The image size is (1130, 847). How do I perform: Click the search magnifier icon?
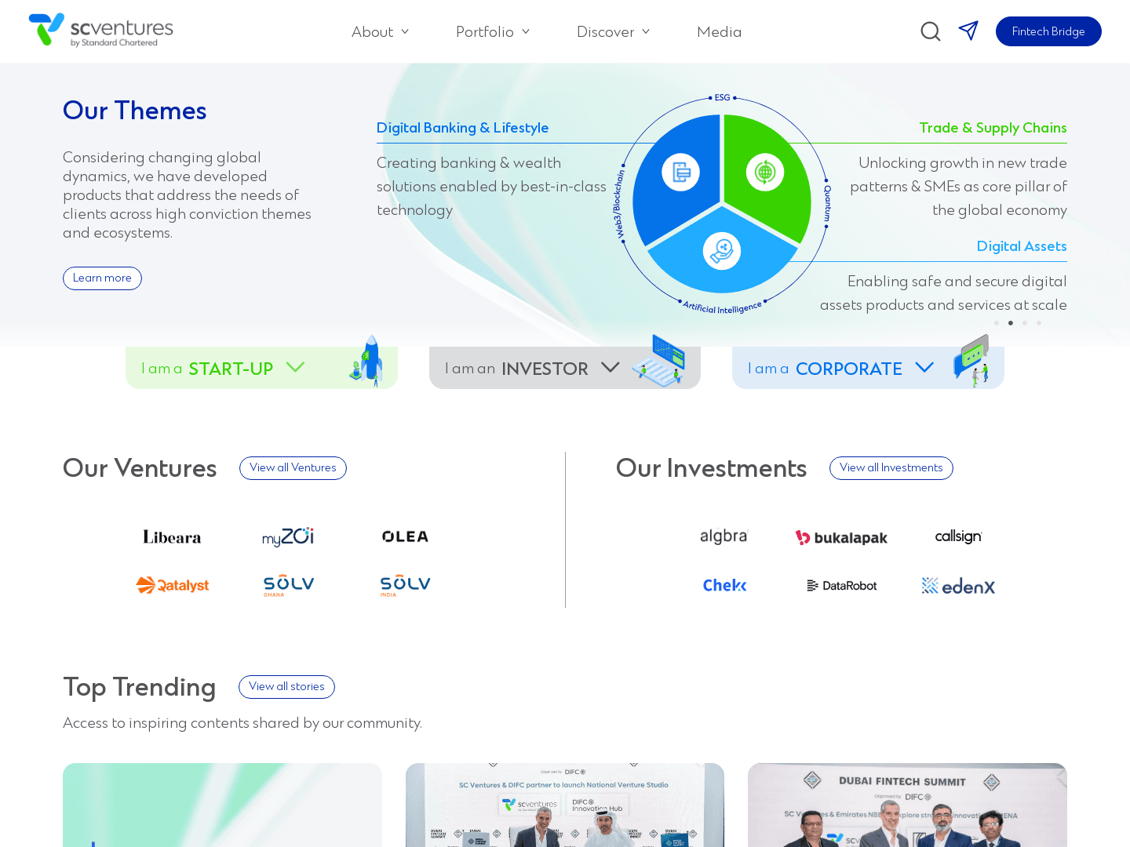930,31
